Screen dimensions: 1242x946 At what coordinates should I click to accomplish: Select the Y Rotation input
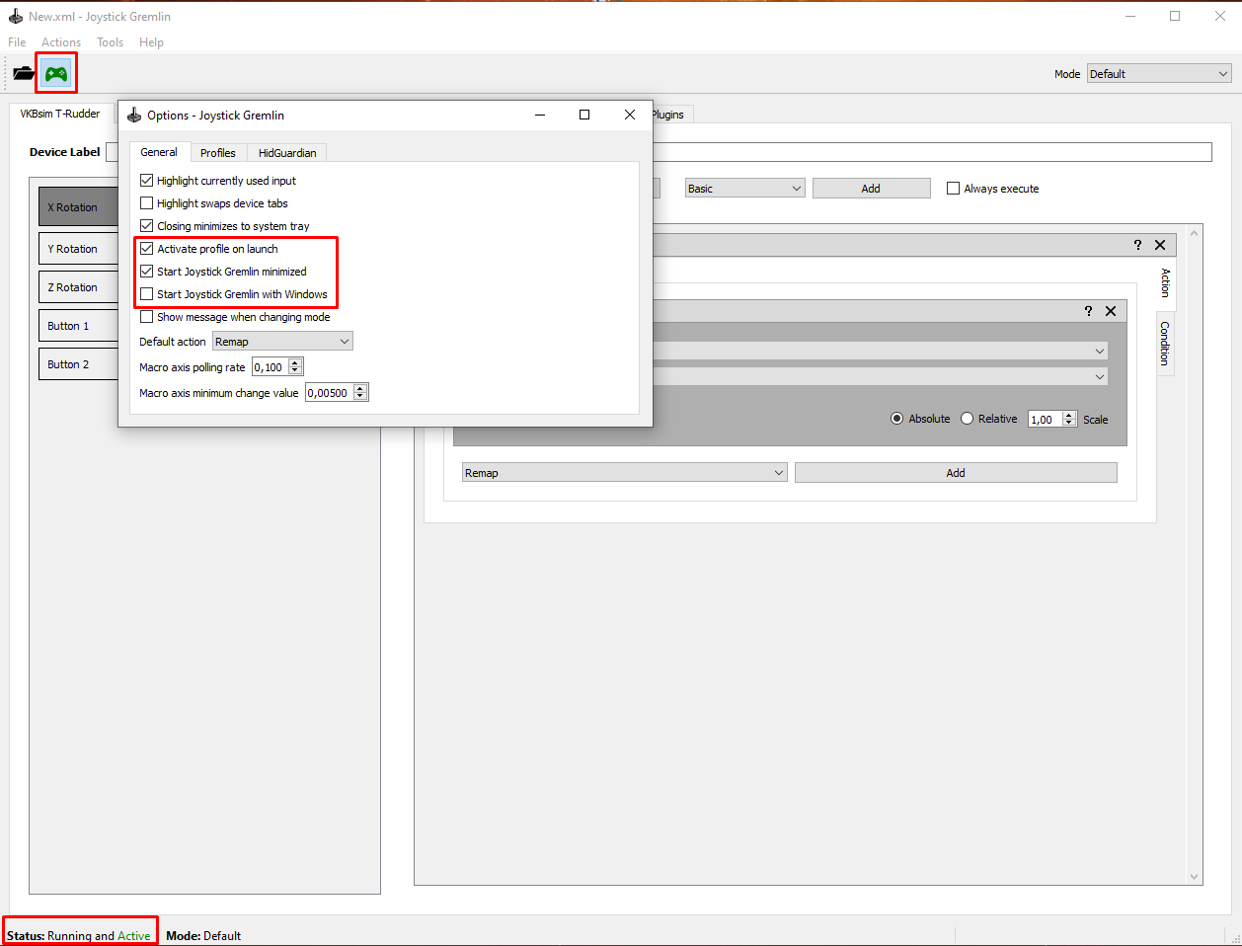coord(79,249)
